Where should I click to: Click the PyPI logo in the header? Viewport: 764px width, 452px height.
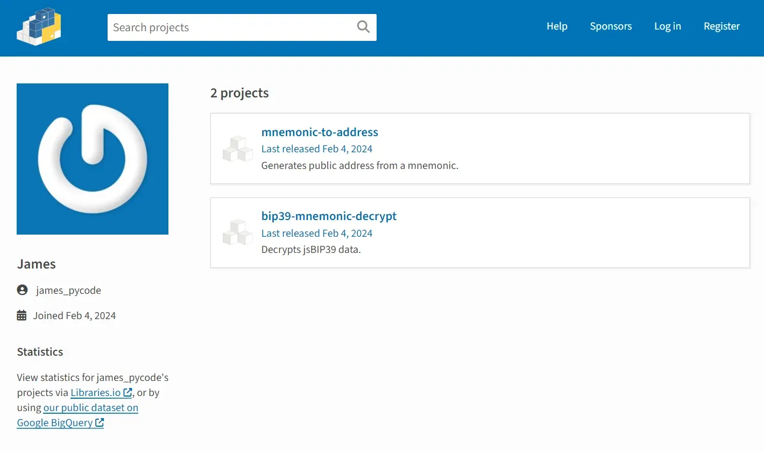[x=38, y=26]
